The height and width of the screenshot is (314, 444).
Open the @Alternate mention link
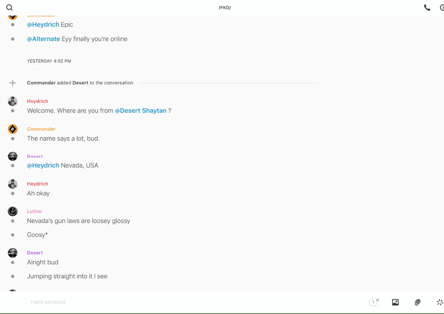pyautogui.click(x=44, y=39)
